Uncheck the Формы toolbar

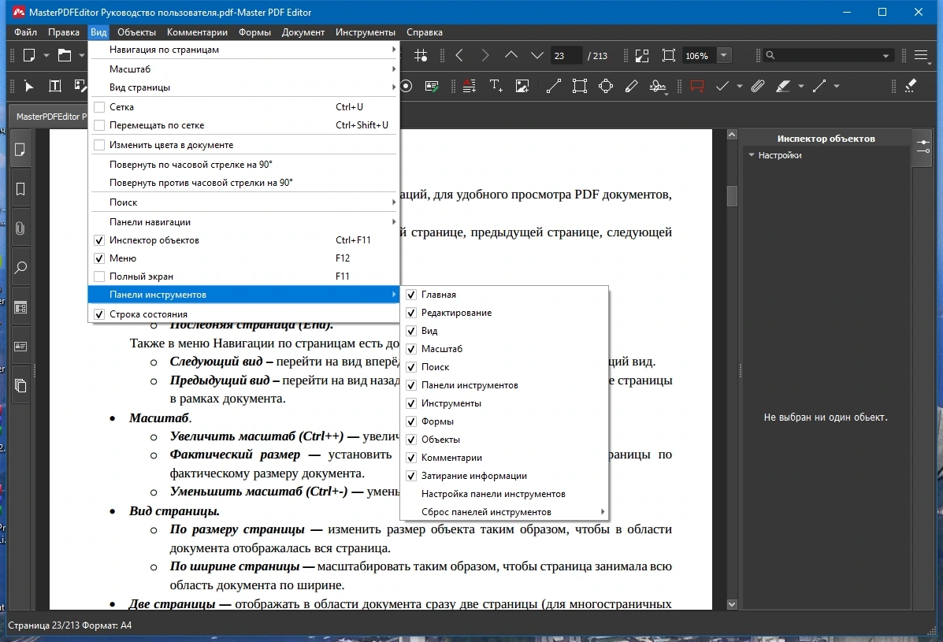[x=411, y=421]
